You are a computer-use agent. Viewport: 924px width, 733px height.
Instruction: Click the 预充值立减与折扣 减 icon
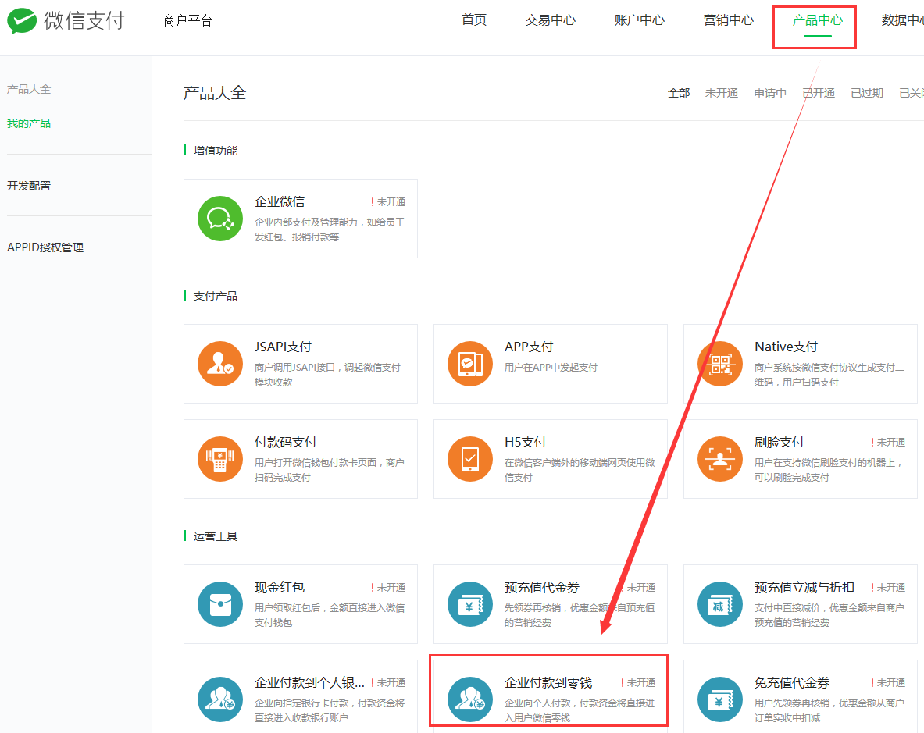click(x=719, y=605)
